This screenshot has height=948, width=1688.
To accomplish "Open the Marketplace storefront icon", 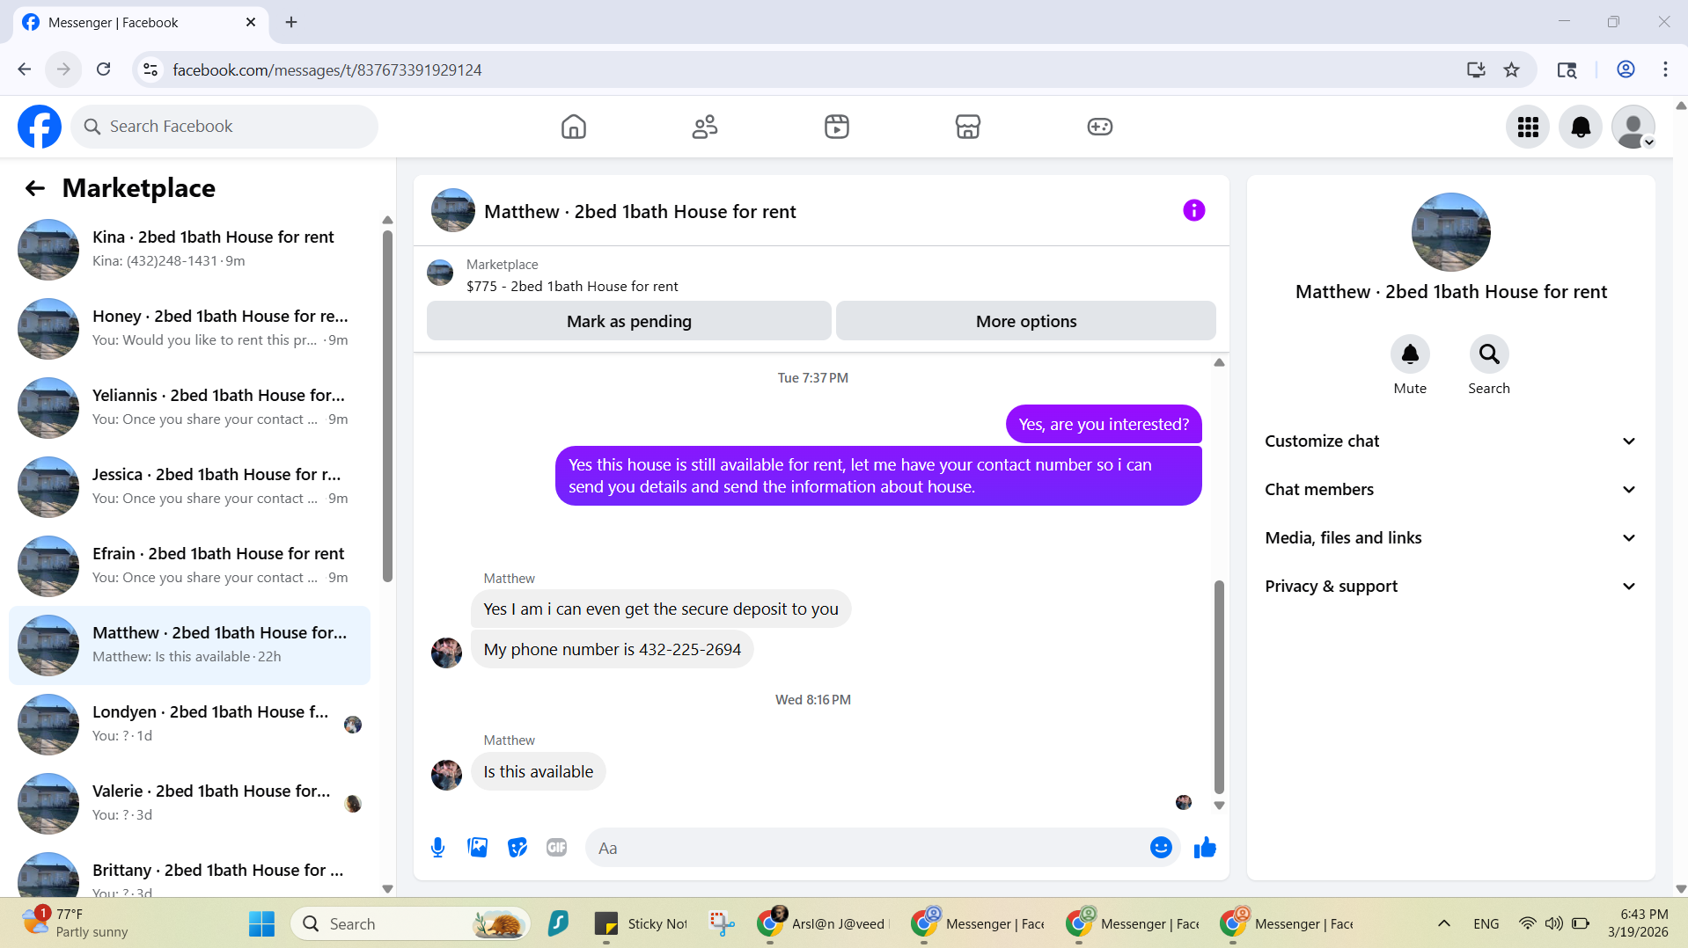I will coord(967,127).
